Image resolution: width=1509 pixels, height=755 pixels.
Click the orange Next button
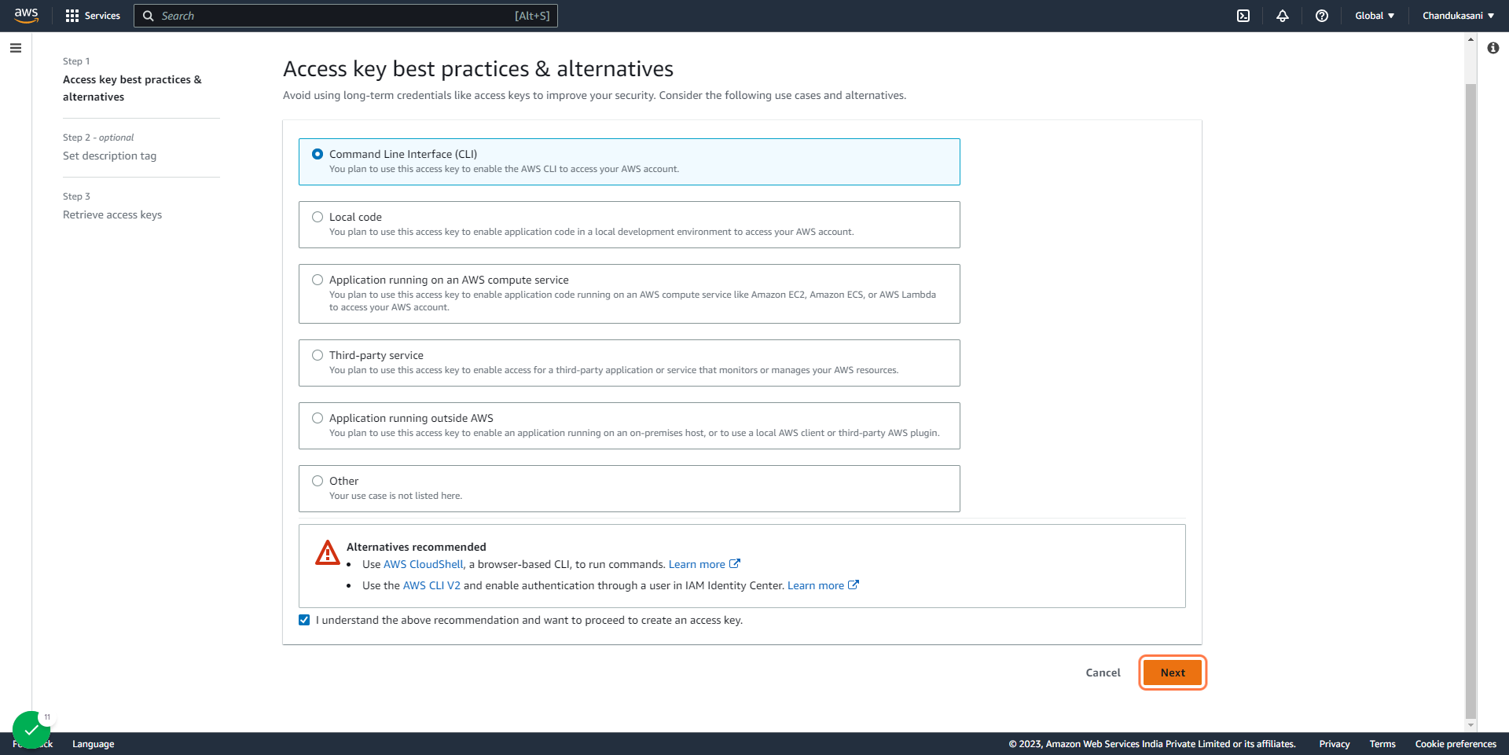pyautogui.click(x=1173, y=673)
